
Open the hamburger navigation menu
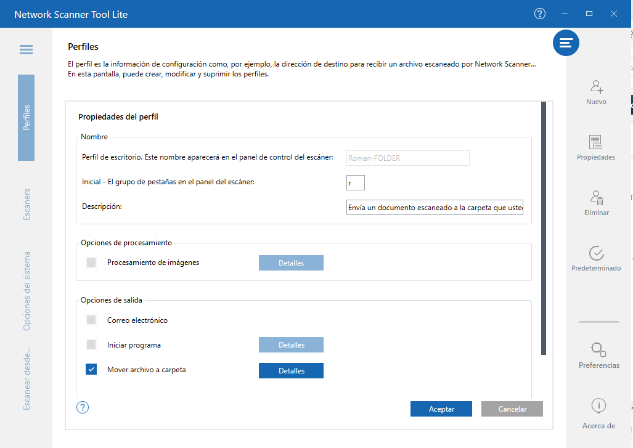coord(27,50)
